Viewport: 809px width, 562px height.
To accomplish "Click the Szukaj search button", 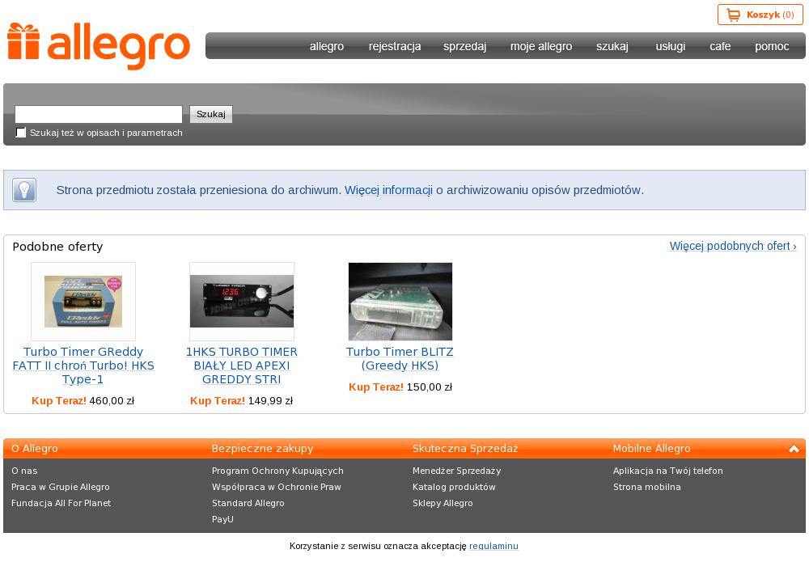I will (211, 114).
